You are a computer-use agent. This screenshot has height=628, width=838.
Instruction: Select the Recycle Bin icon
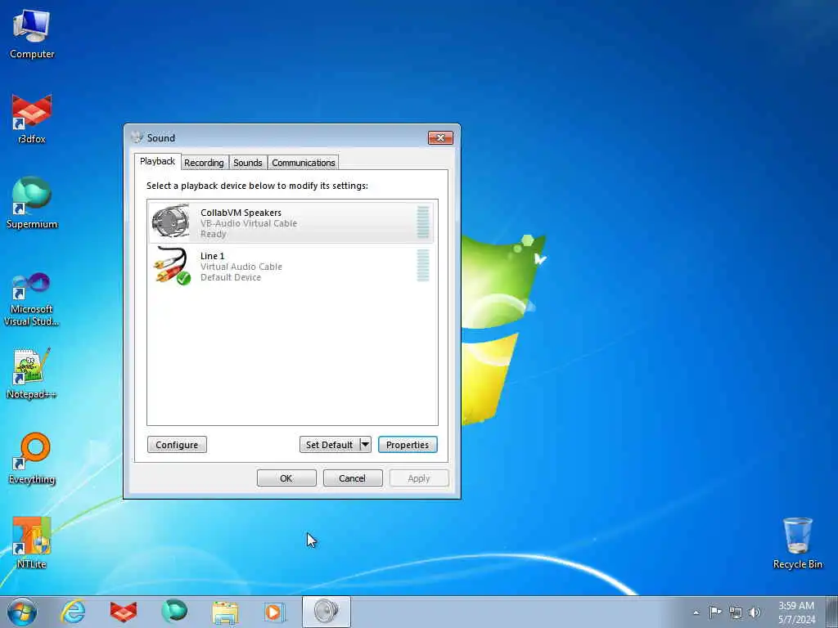coord(797,543)
